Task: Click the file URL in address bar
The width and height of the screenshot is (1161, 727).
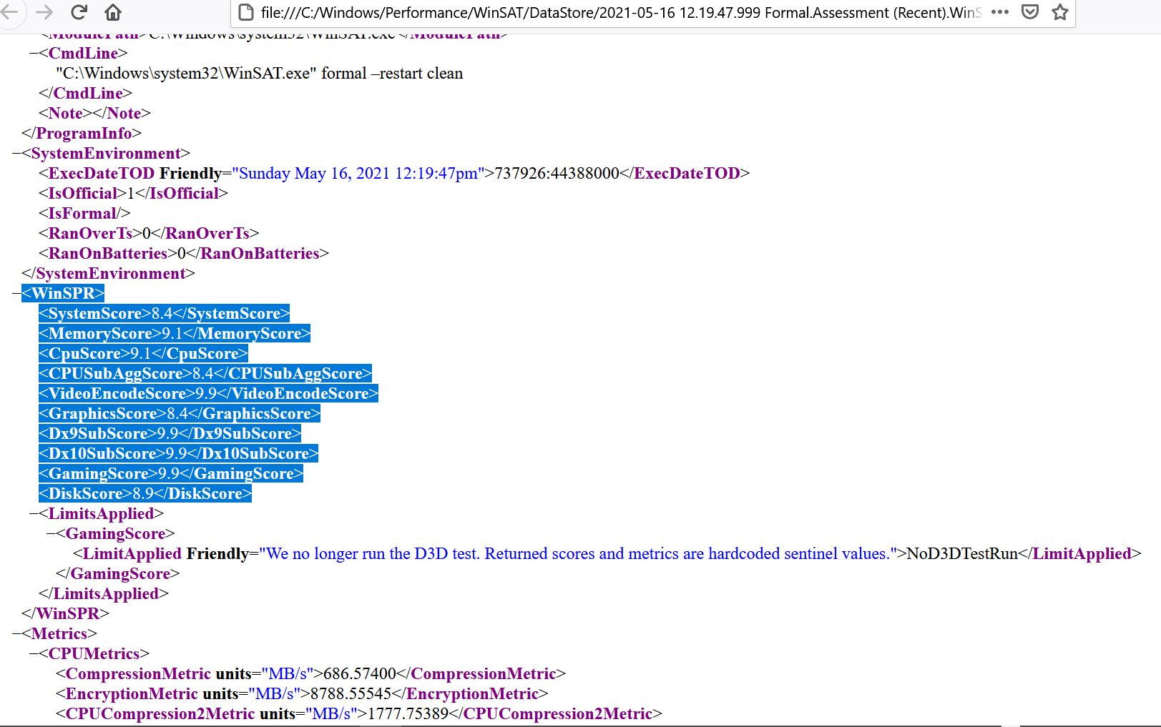Action: coord(615,12)
